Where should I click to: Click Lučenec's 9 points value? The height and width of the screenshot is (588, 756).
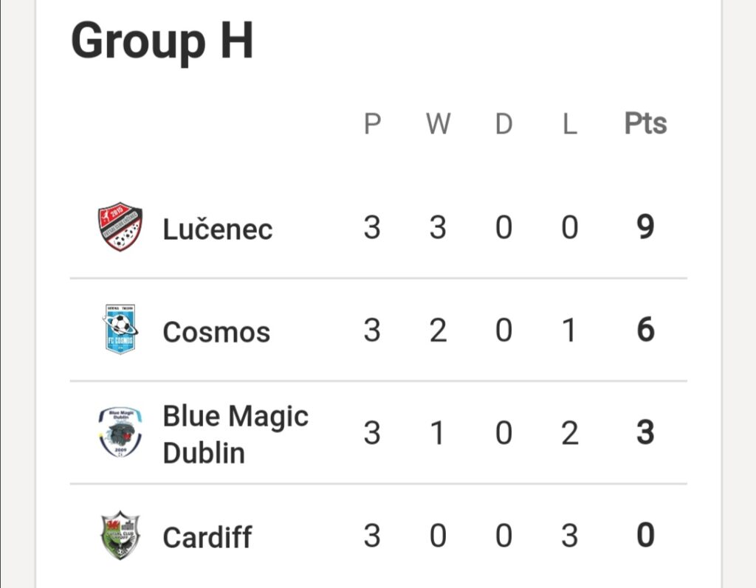pos(645,227)
